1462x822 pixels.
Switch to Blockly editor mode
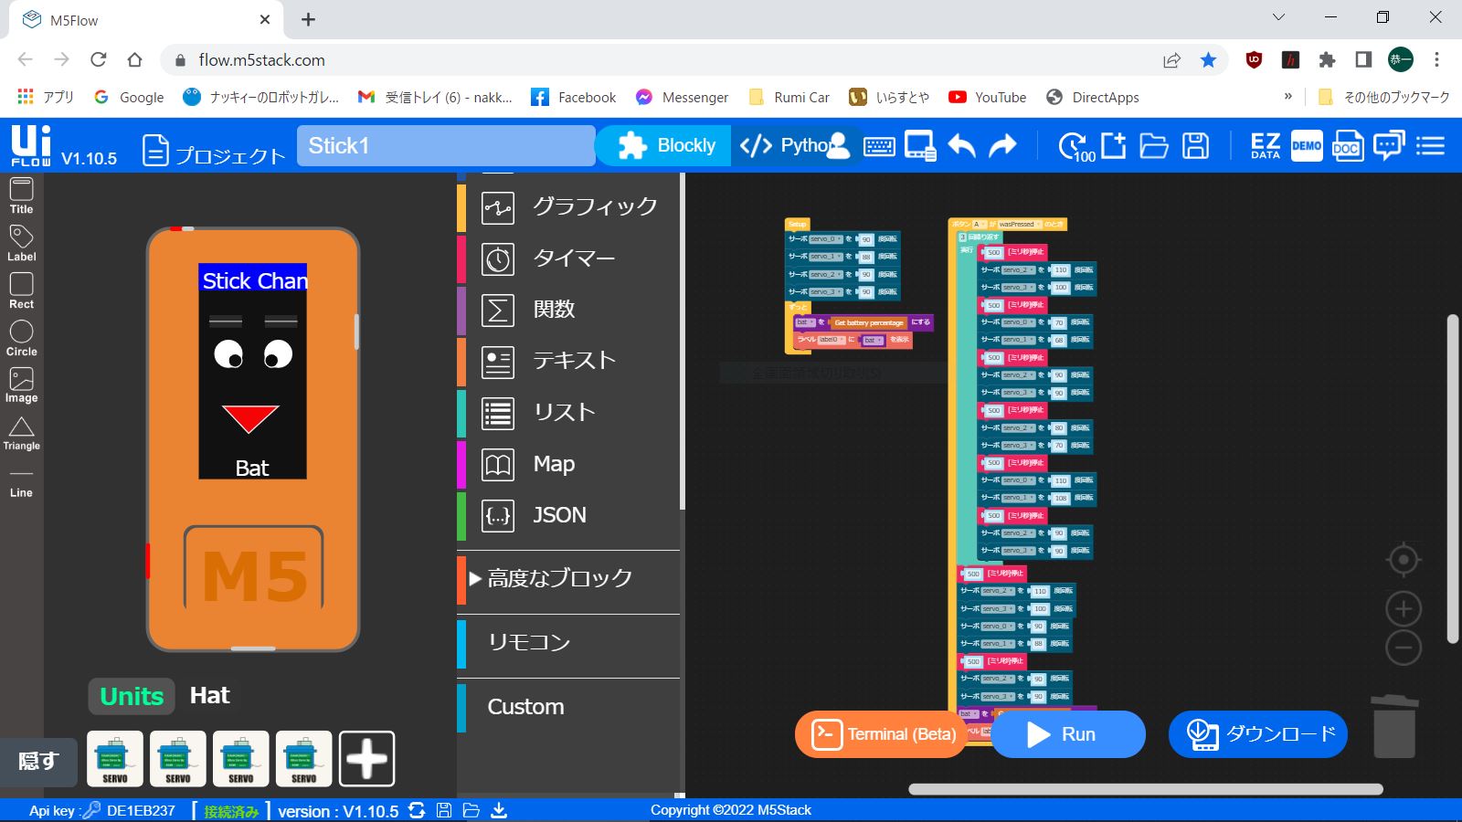[x=666, y=146]
